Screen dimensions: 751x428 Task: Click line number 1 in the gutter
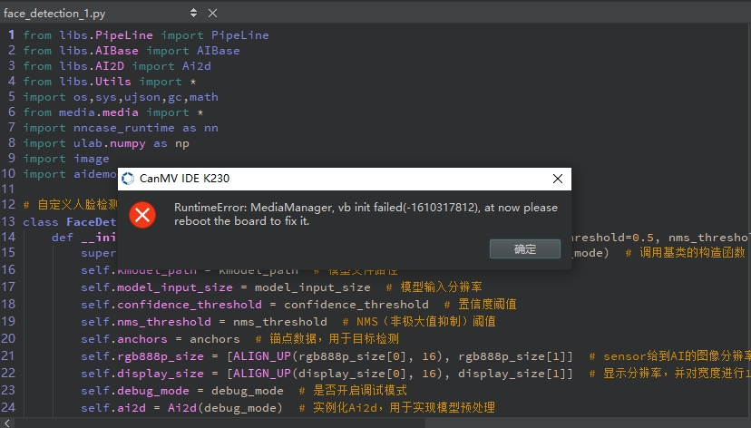point(12,35)
